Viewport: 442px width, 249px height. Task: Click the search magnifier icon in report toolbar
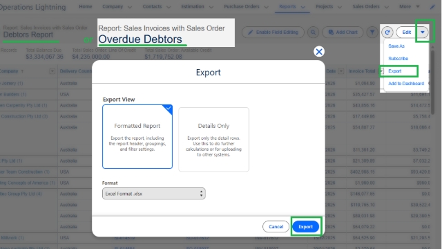point(313,33)
